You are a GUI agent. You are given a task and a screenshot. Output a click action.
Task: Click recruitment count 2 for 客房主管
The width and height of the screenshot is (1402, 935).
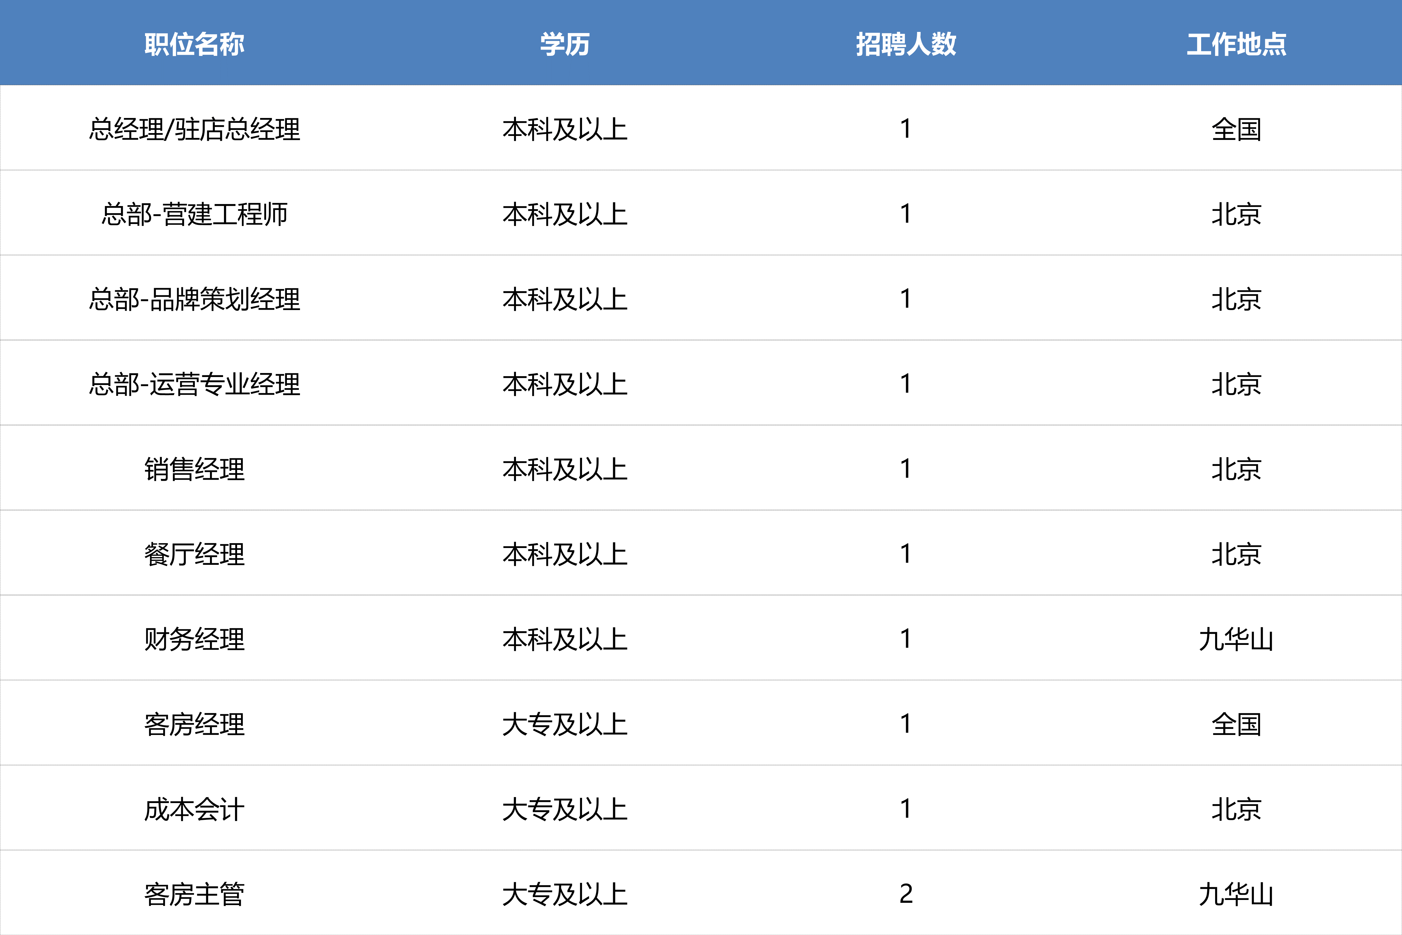click(905, 894)
